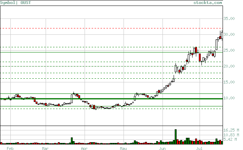
Task: Click the 20.00 price axis label
Action: pos(229,66)
